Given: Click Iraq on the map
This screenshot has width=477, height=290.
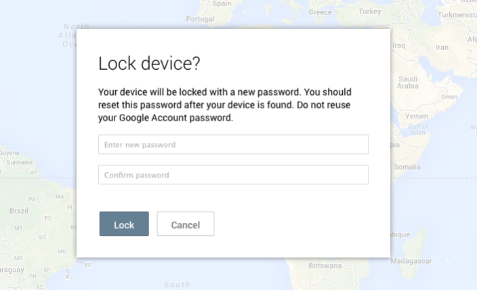Looking at the screenshot, I should tap(398, 45).
